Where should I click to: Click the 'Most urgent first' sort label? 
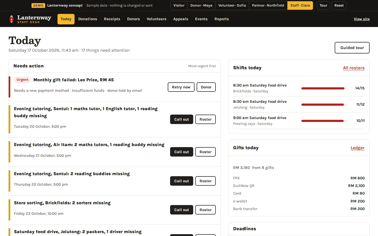(x=202, y=66)
